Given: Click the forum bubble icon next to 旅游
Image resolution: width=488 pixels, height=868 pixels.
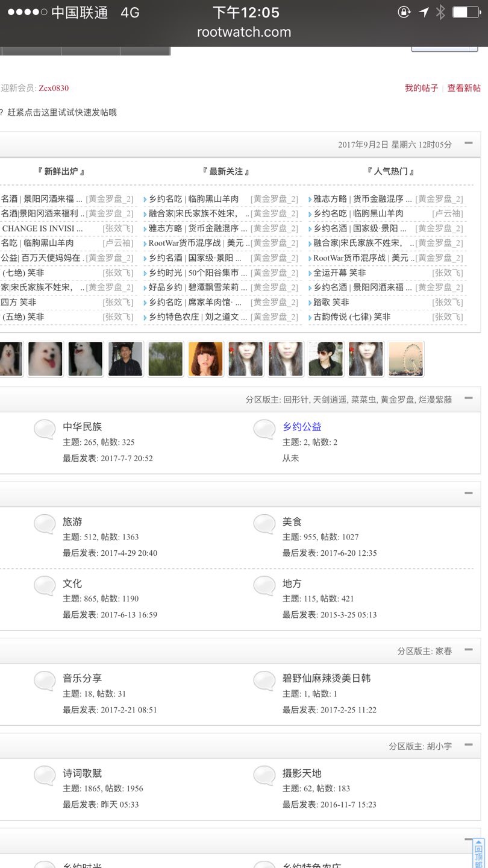Looking at the screenshot, I should click(x=45, y=524).
